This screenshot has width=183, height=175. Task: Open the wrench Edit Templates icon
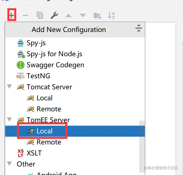pyautogui.click(x=54, y=15)
